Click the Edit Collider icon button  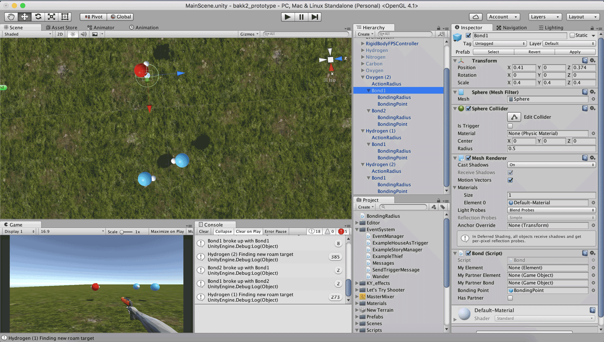tap(514, 117)
